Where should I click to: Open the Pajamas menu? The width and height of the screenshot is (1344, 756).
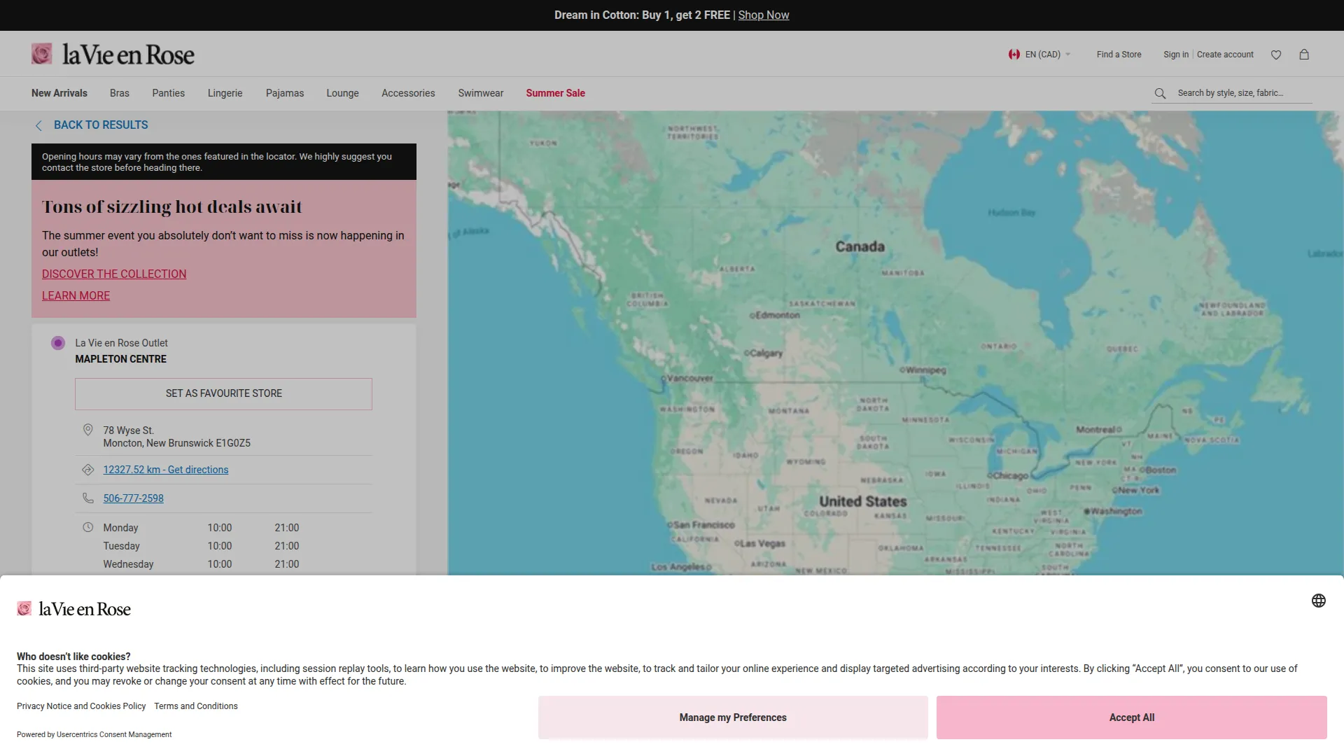(285, 93)
